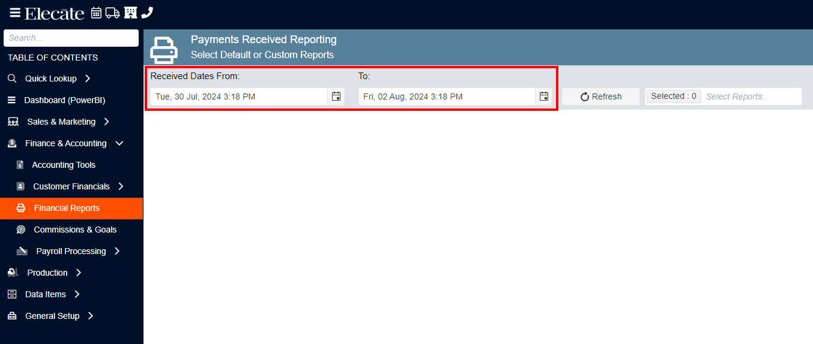
Task: Expand the Customer Financials chevron
Action: coord(121,186)
